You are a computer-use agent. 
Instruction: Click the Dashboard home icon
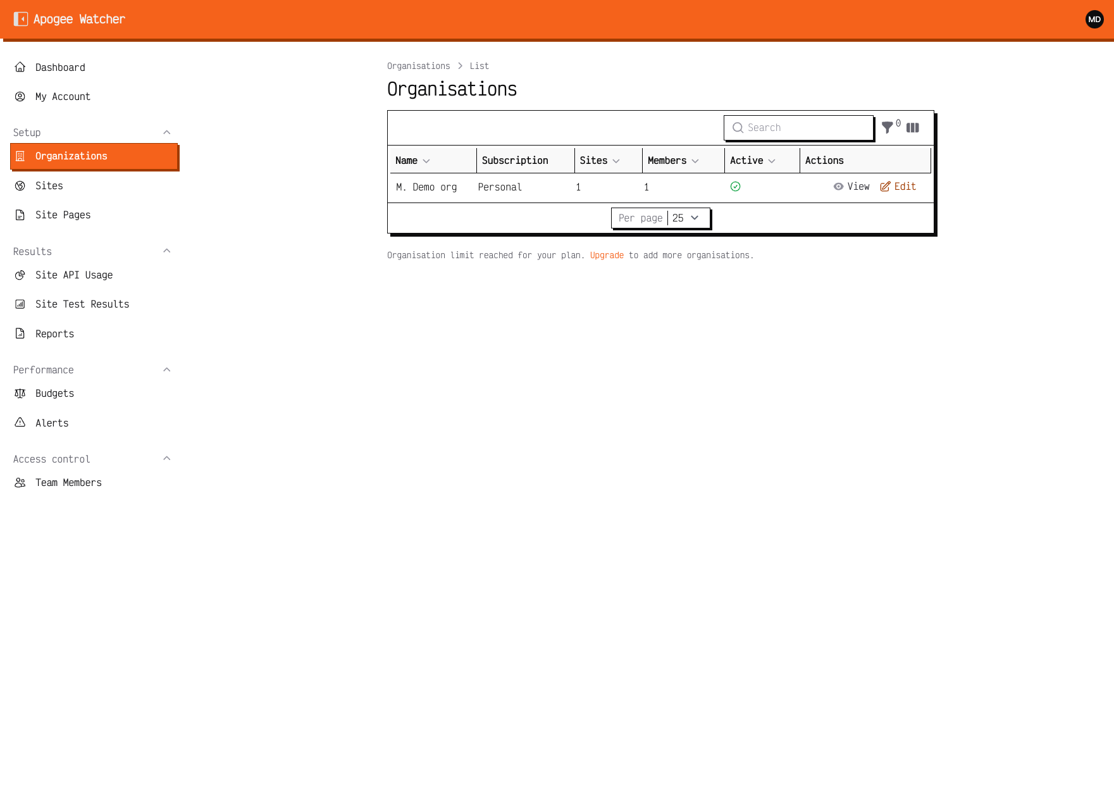pyautogui.click(x=20, y=67)
